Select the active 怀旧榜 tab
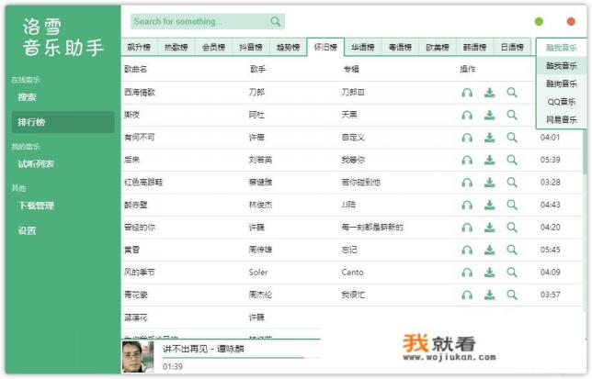The height and width of the screenshot is (379, 592). click(x=325, y=47)
